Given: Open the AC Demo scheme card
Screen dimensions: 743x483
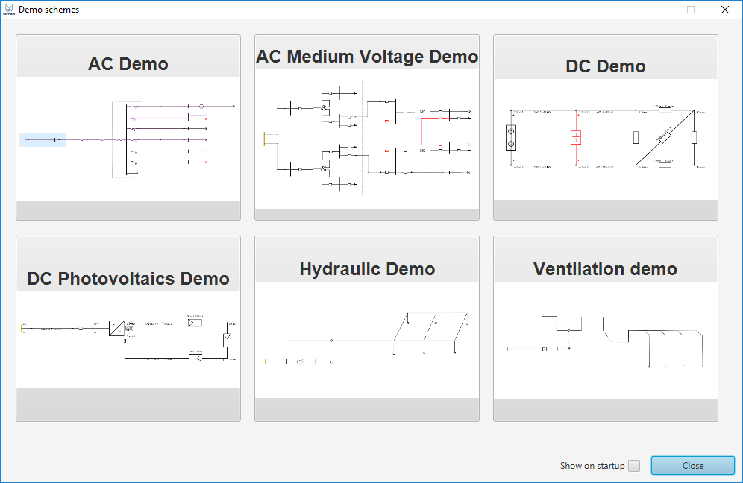Looking at the screenshot, I should coord(128,127).
